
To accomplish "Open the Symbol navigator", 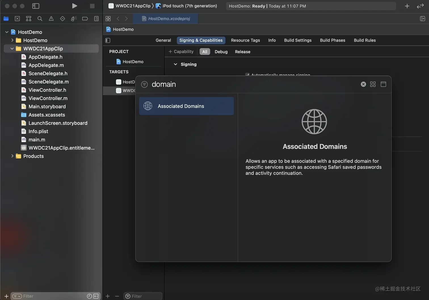I will pos(29,19).
